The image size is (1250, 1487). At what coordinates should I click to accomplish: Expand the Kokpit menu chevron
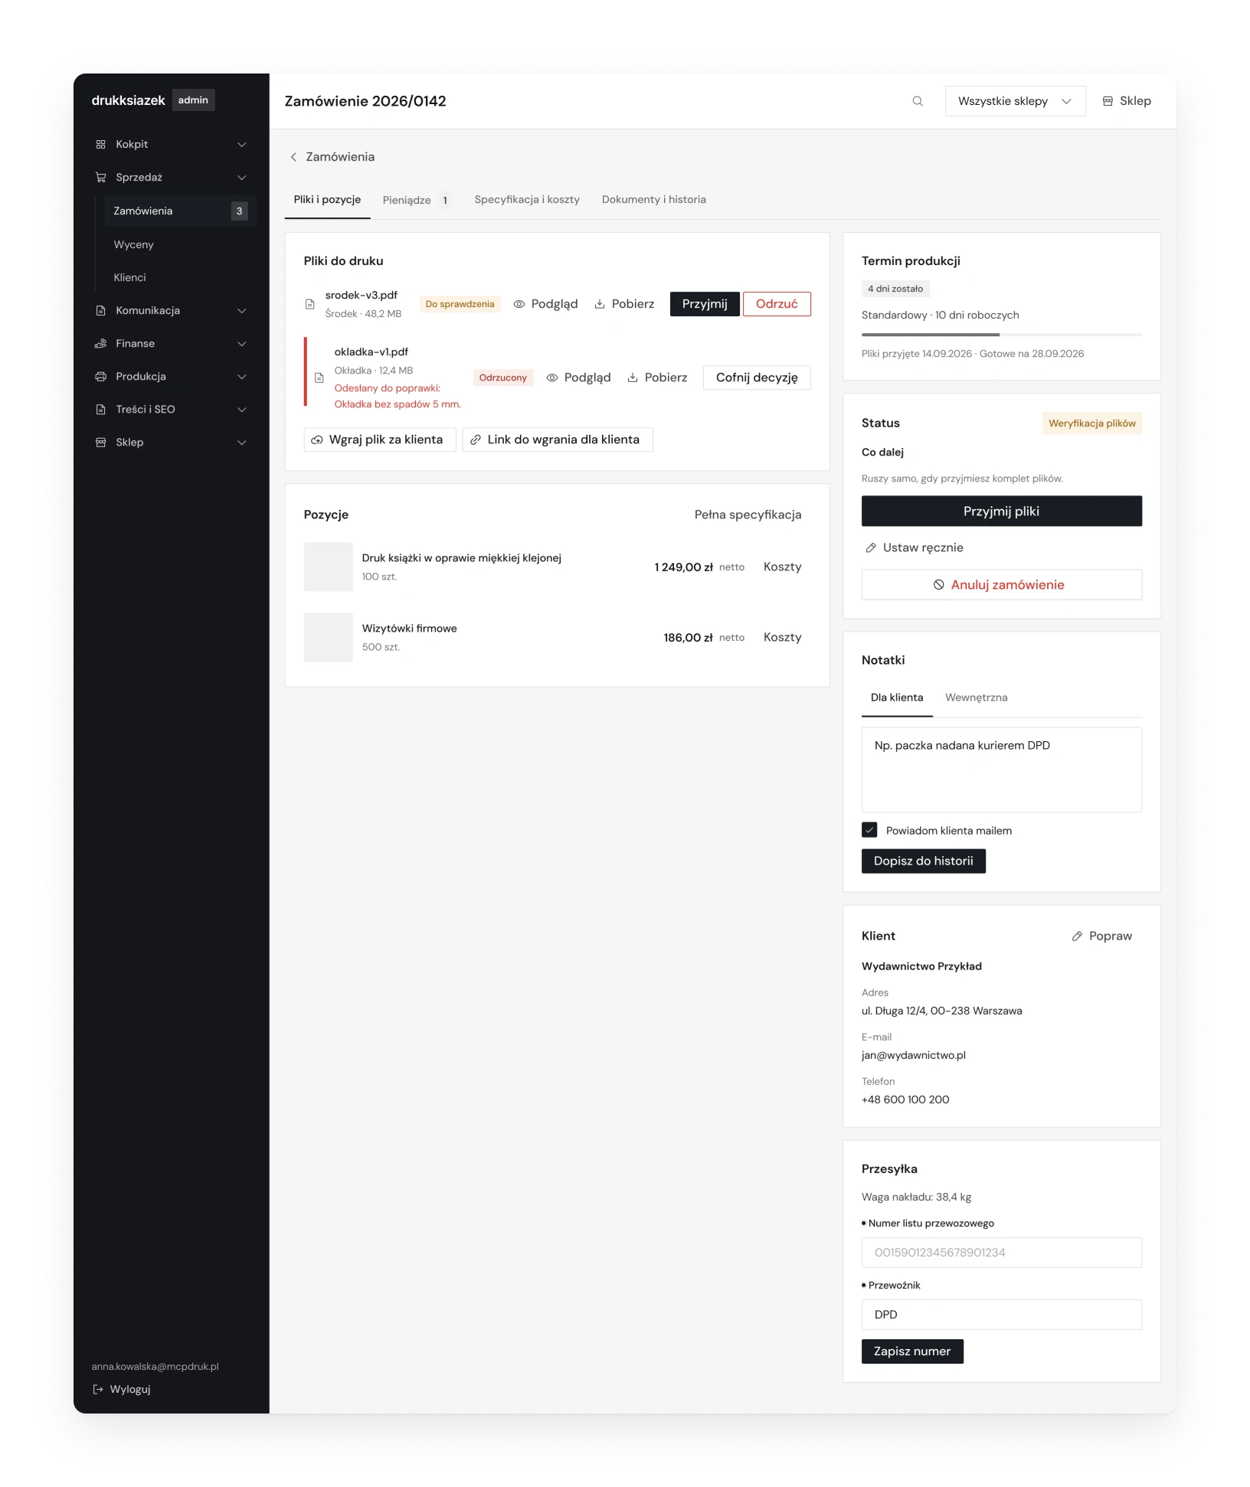pos(242,144)
